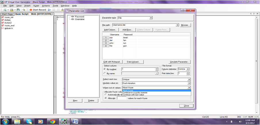Viewport: 260px width, 125px height.
Task: Click the Delete parameter button
Action: (x=91, y=101)
